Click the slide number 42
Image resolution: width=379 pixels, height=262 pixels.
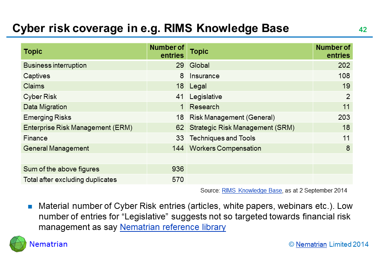tap(363, 30)
